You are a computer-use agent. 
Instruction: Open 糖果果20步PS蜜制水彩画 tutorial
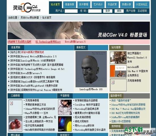(x=87, y=113)
